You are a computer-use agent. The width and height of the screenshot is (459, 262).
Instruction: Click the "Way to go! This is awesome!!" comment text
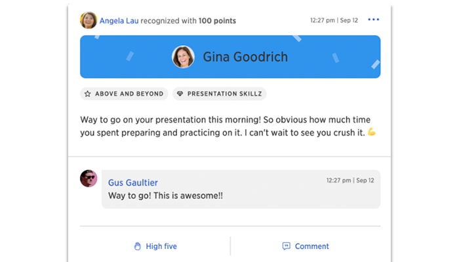pos(165,196)
